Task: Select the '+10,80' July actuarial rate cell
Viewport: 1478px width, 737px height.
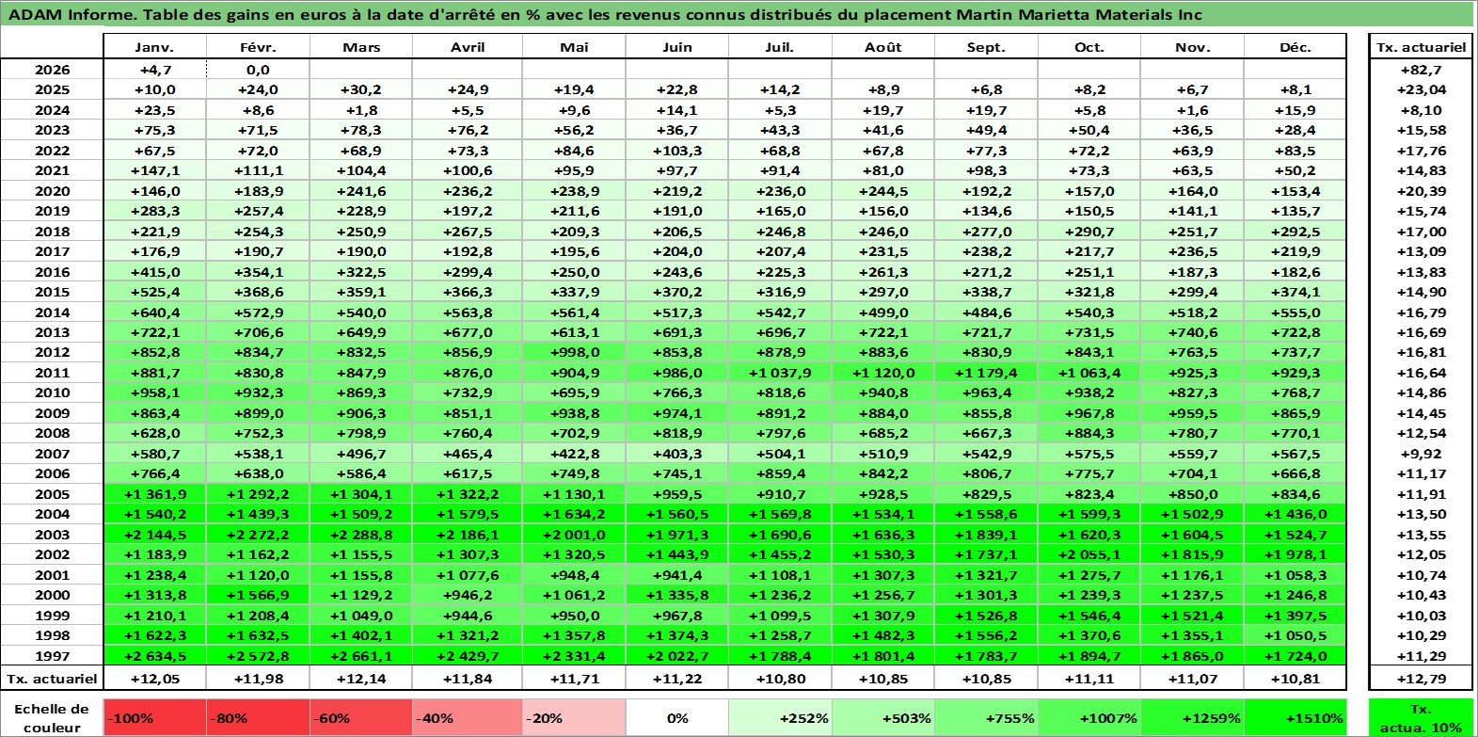Action: point(780,679)
